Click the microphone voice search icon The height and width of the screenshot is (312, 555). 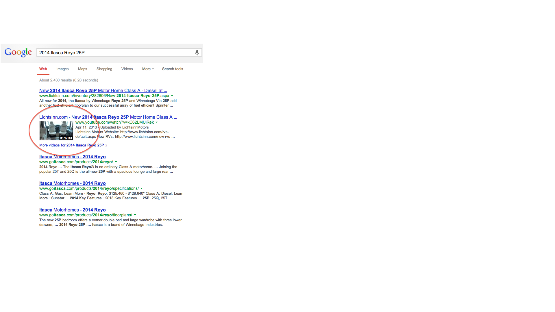click(197, 53)
